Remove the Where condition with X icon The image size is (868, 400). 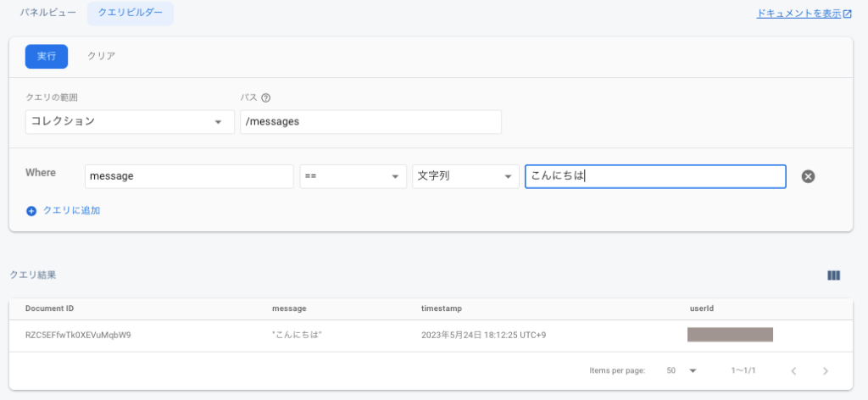pyautogui.click(x=808, y=176)
